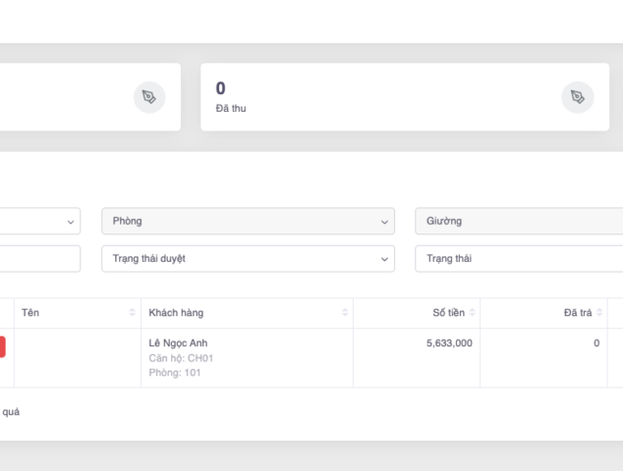Click the chevron arrow of the Phòng dropdown
The image size is (623, 471).
(383, 222)
